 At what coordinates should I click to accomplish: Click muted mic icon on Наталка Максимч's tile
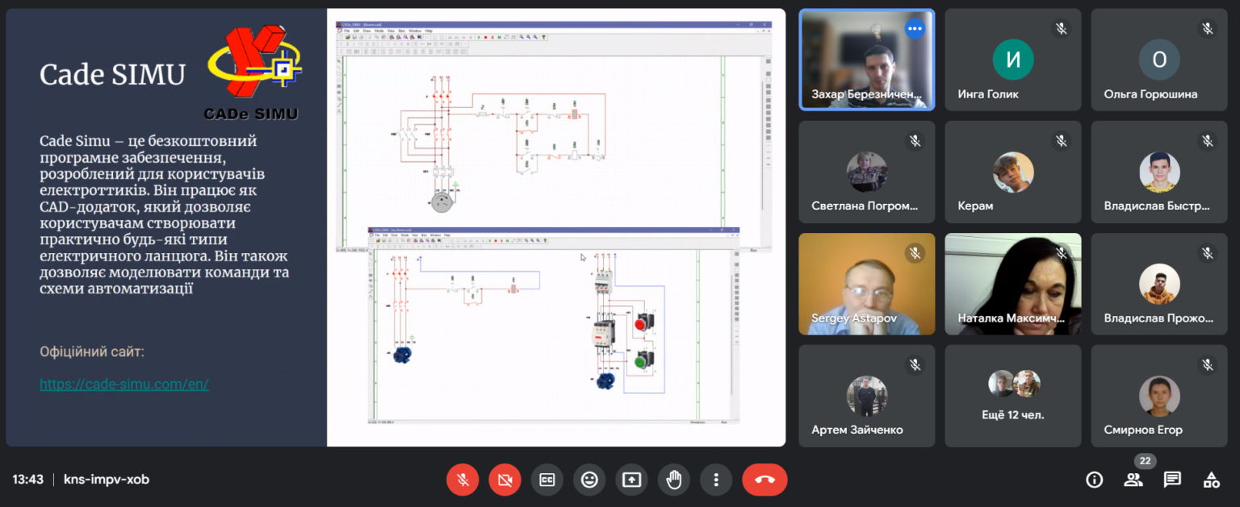tap(1061, 252)
